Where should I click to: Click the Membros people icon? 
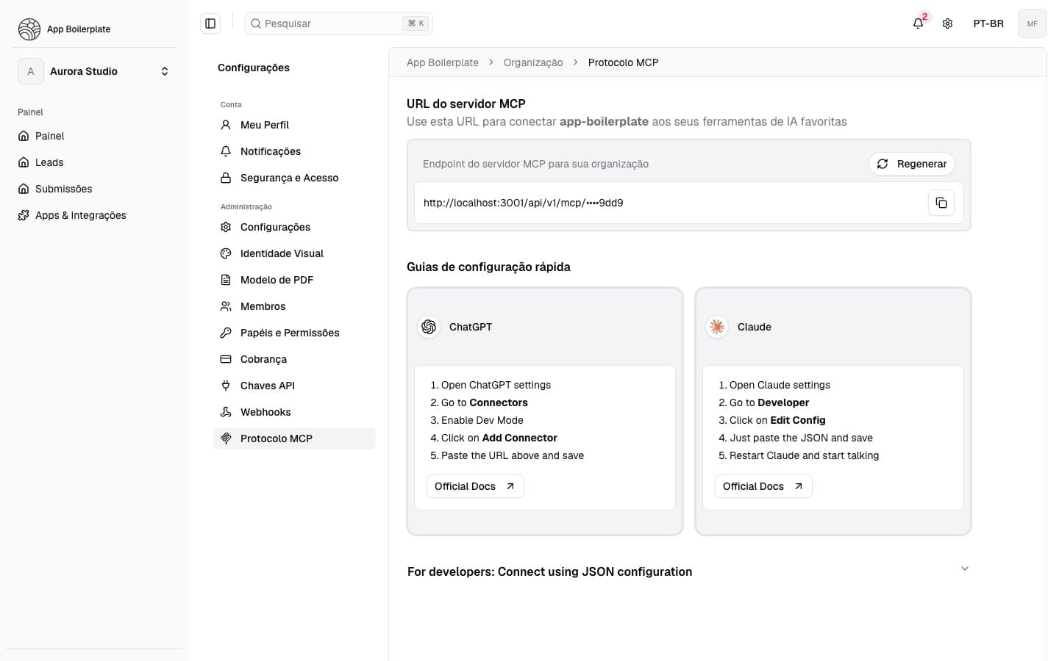(226, 306)
